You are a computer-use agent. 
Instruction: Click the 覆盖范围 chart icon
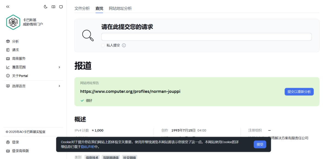(8, 67)
